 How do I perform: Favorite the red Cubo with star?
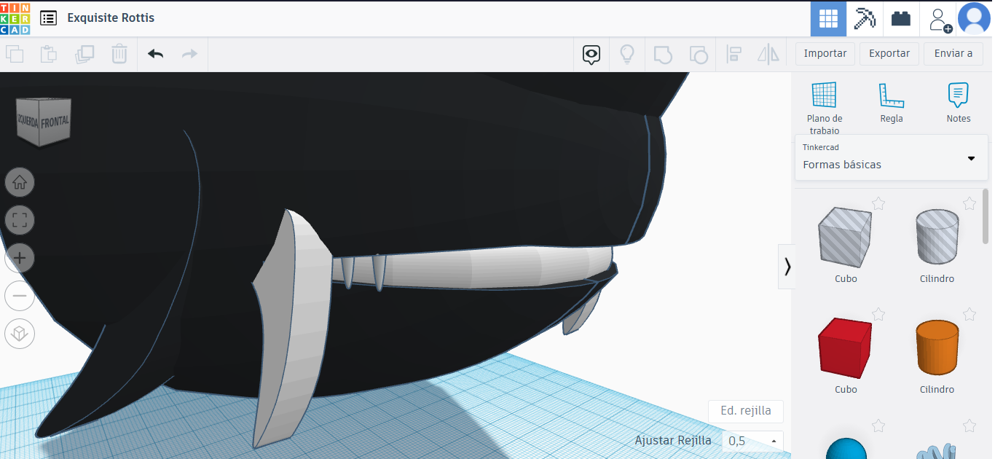point(878,315)
